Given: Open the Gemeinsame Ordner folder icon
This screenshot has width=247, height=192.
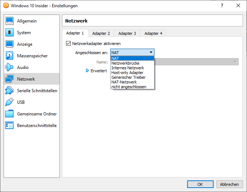Looking at the screenshot, I should pos(9,114).
